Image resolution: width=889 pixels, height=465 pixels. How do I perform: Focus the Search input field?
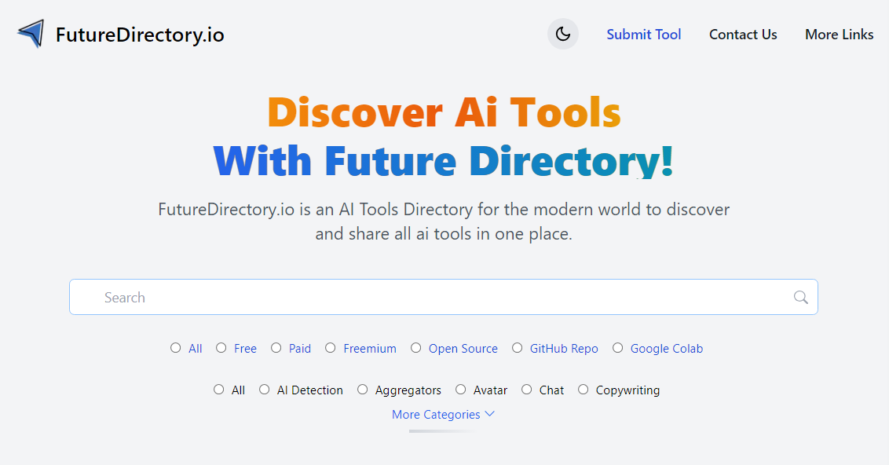pyautogui.click(x=444, y=297)
